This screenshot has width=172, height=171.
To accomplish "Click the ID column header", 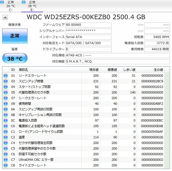I will pyautogui.click(x=13, y=70).
